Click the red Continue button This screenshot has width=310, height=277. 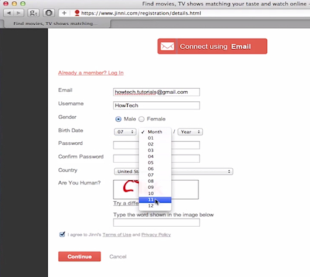(x=79, y=257)
